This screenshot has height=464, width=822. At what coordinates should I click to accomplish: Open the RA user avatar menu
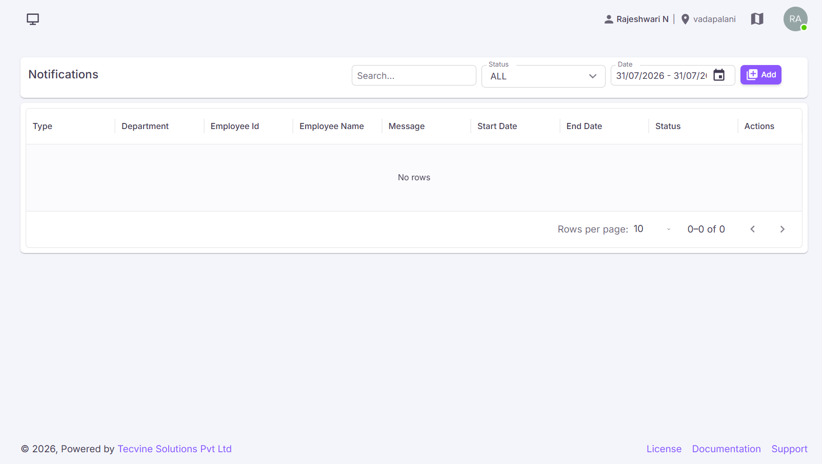(x=795, y=19)
